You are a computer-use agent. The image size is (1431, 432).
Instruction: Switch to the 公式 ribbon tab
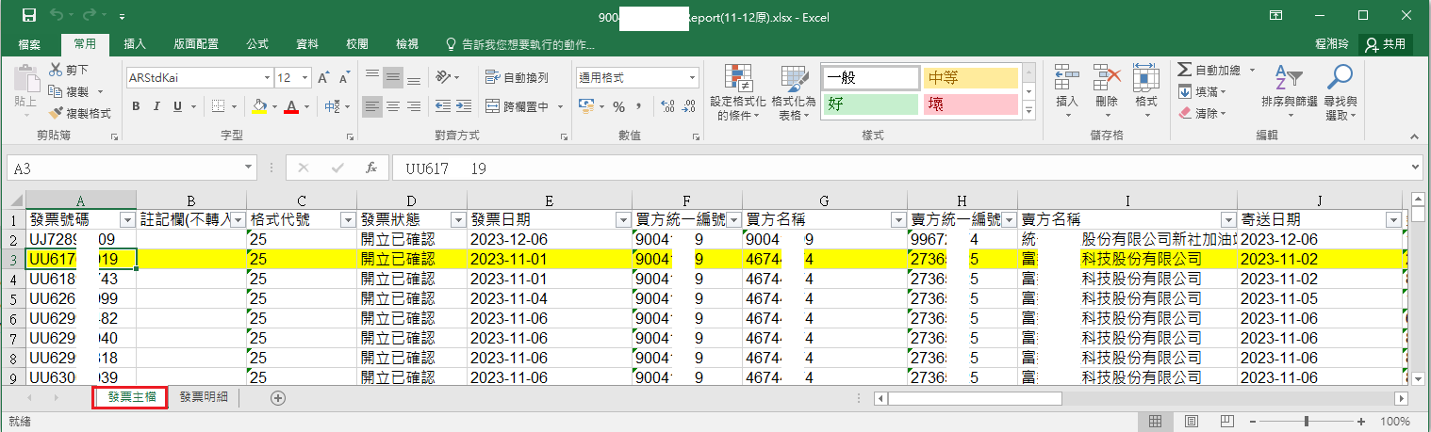pyautogui.click(x=257, y=44)
